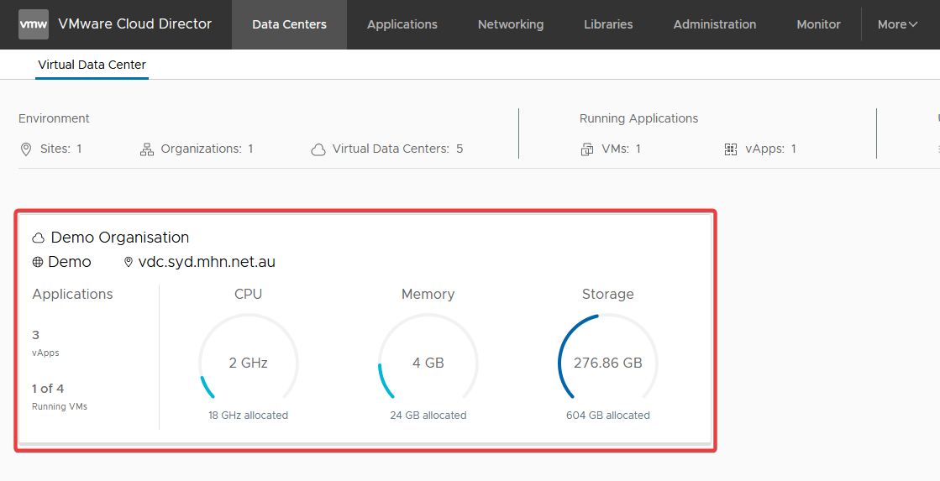Go to the Applications menu

click(x=402, y=24)
